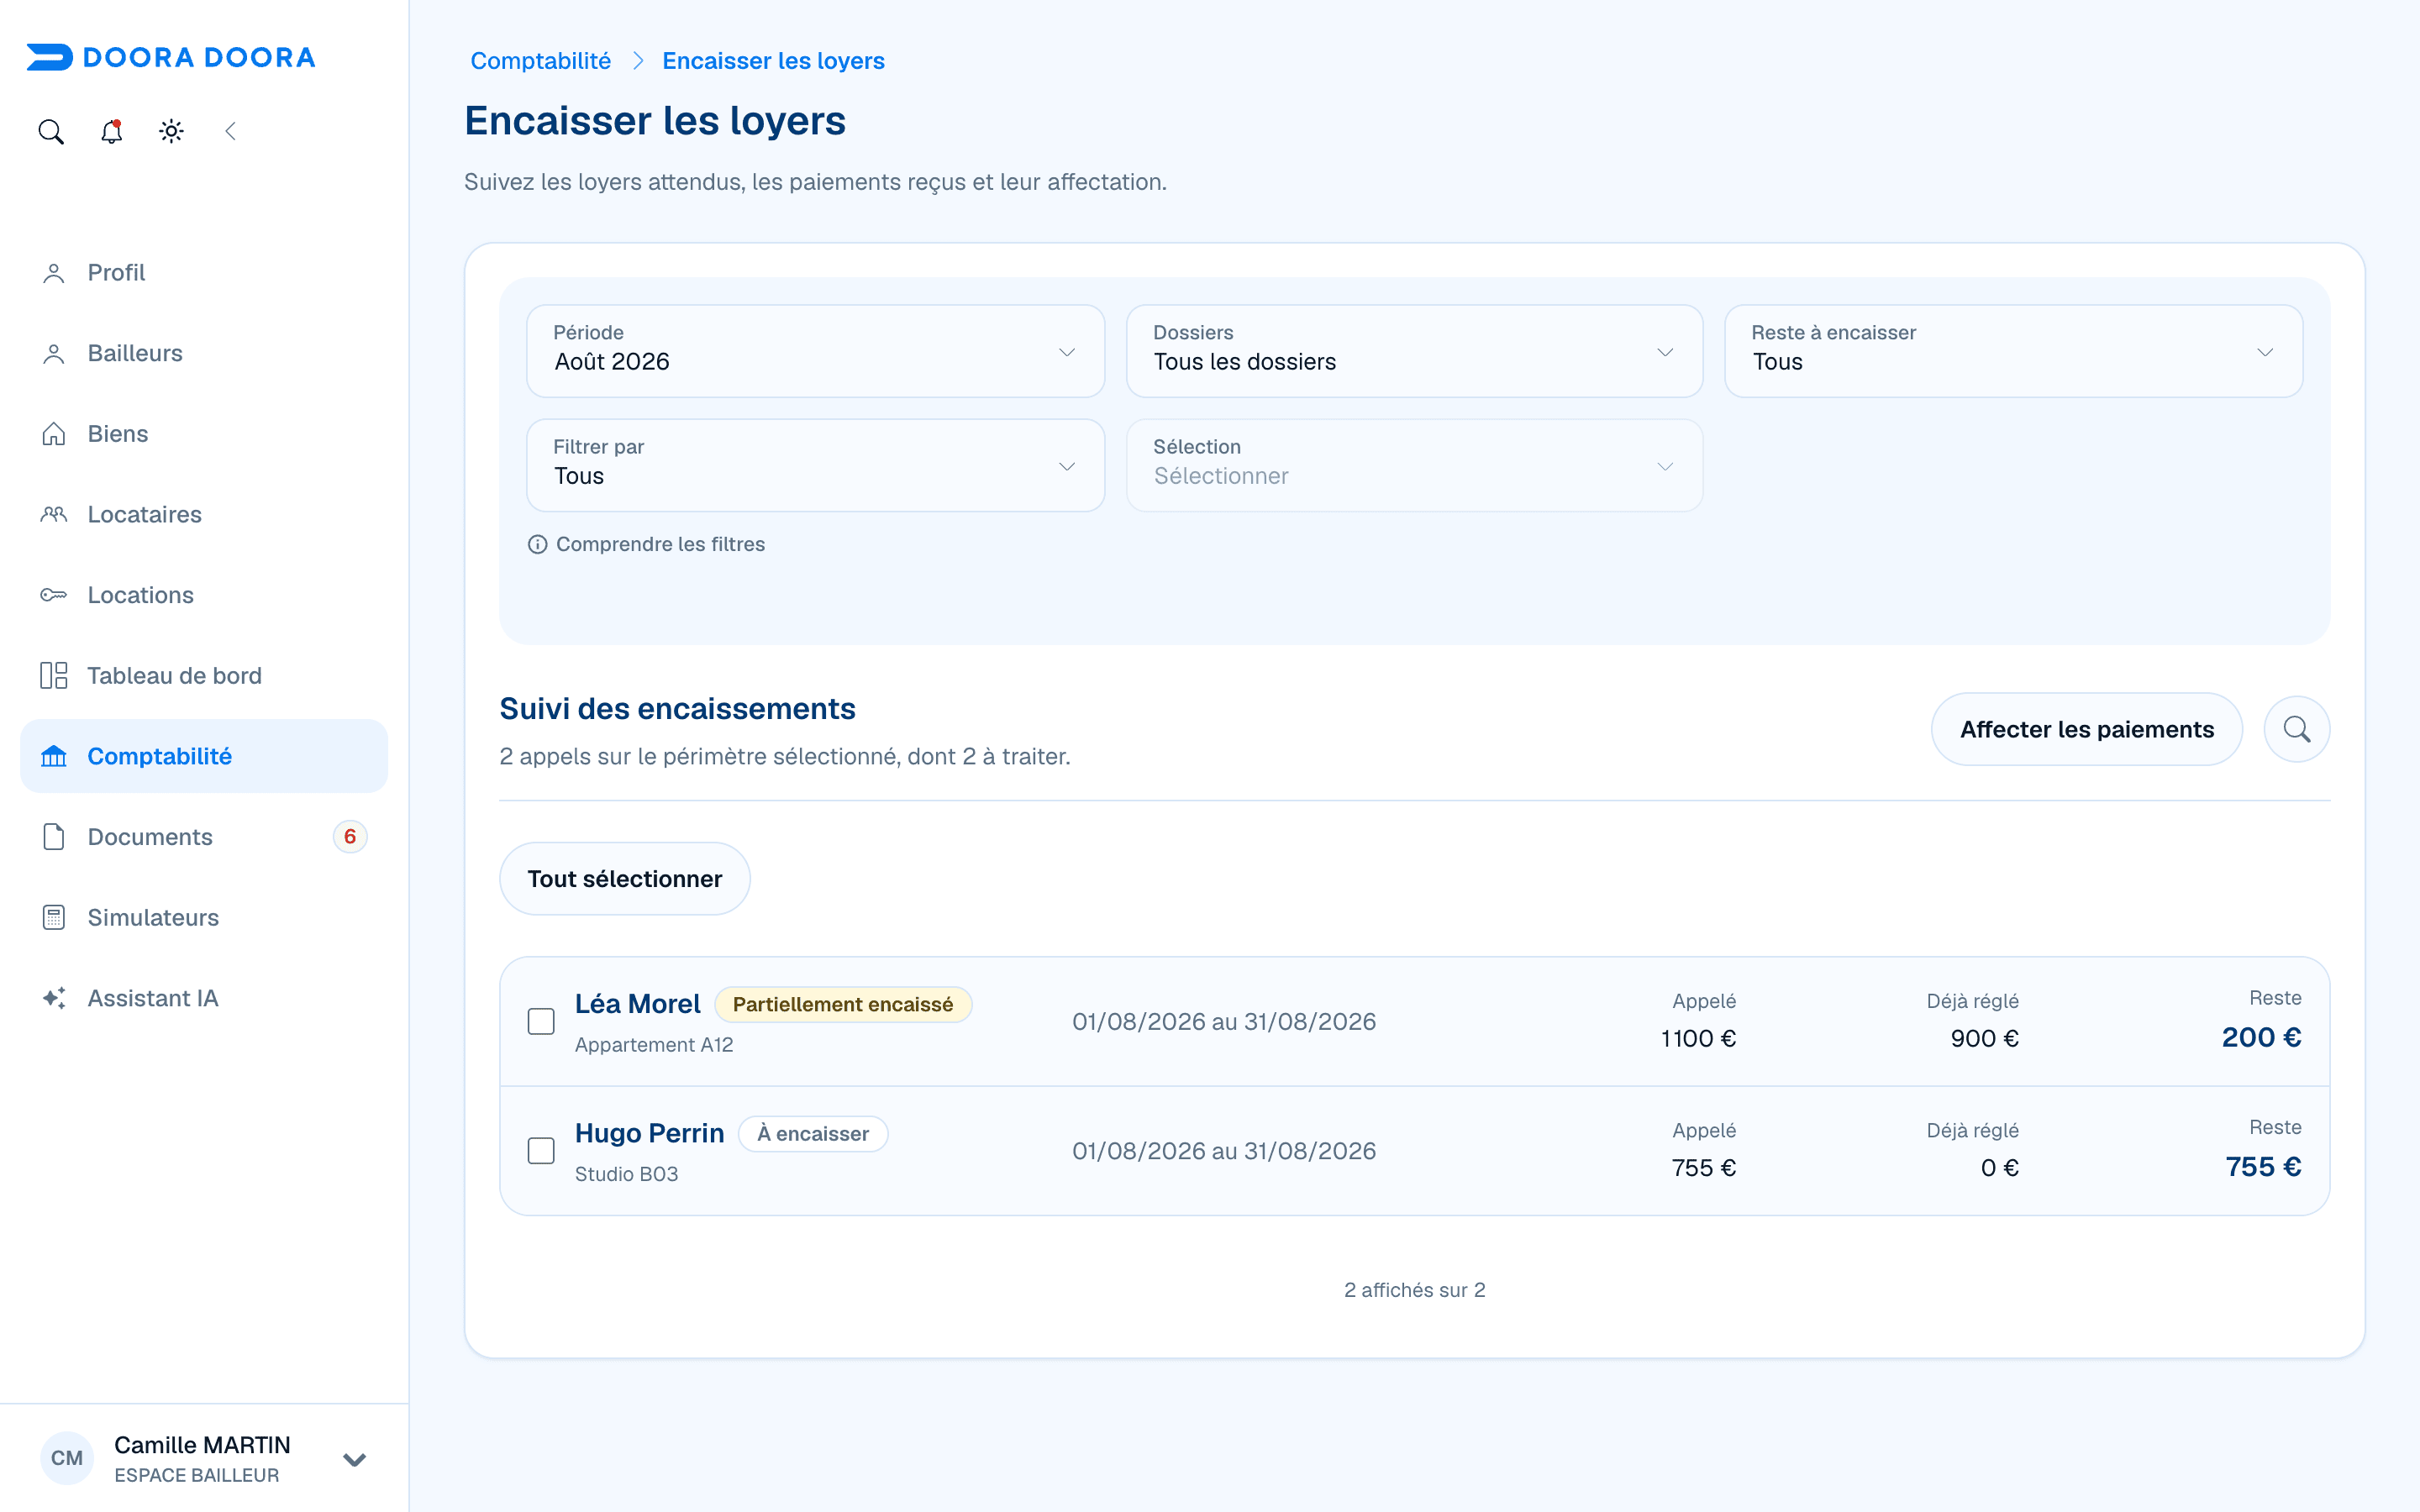Check the Hugo Perrin row checkbox

(541, 1151)
